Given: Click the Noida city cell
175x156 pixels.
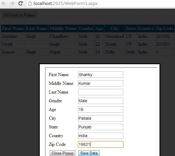Looking at the screenshot, I should click(x=115, y=44).
